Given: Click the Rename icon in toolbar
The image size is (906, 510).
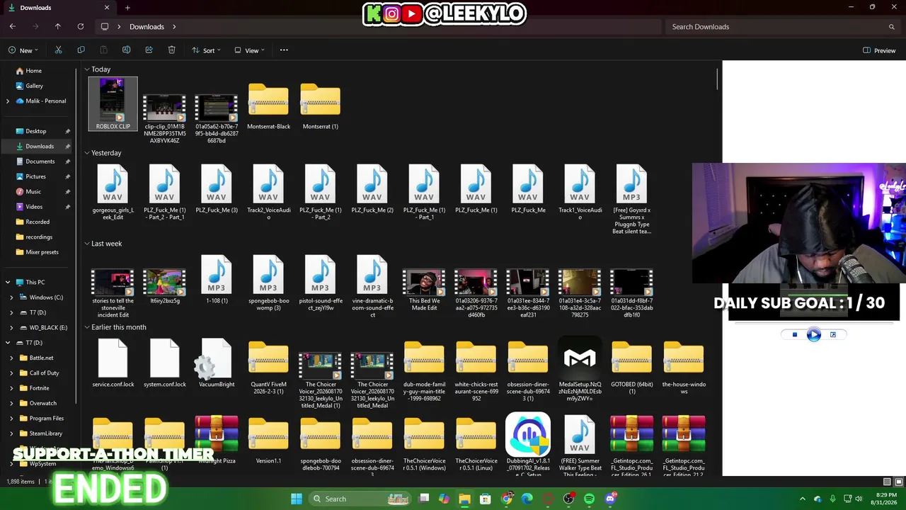Looking at the screenshot, I should pos(126,50).
